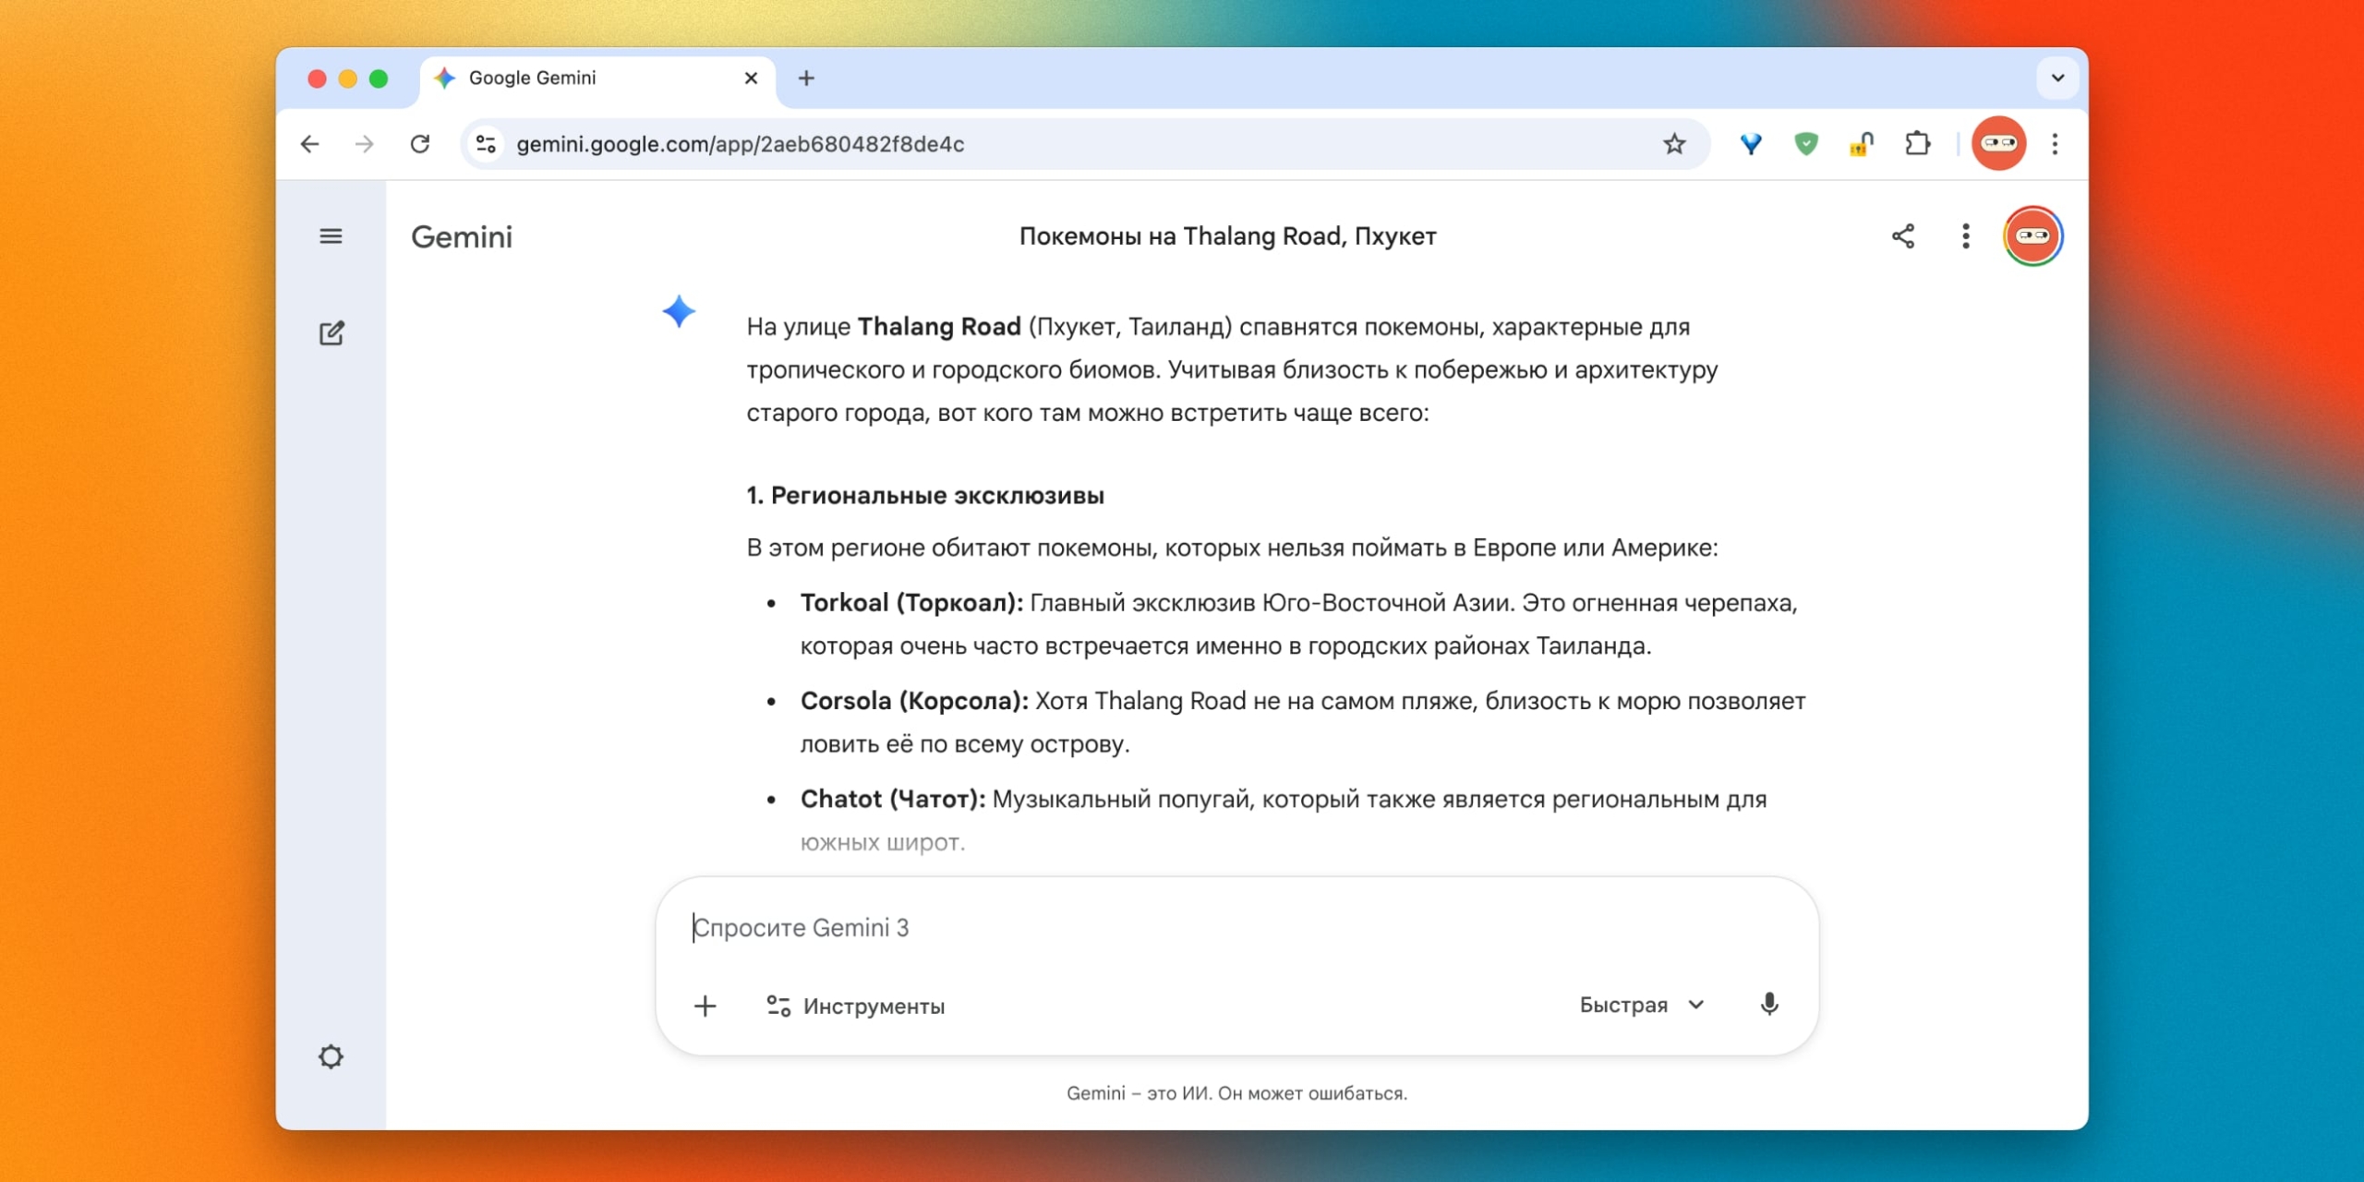Image resolution: width=2364 pixels, height=1182 pixels.
Task: Reload the current Gemini page
Action: (420, 144)
